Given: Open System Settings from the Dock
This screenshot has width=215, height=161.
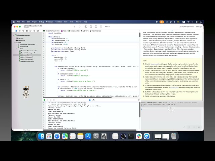Looking at the screenshot, I should click(96, 136).
